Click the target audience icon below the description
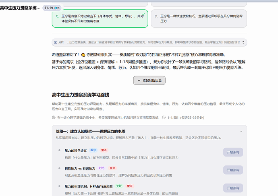This screenshot has height=196, width=278. 54,118
